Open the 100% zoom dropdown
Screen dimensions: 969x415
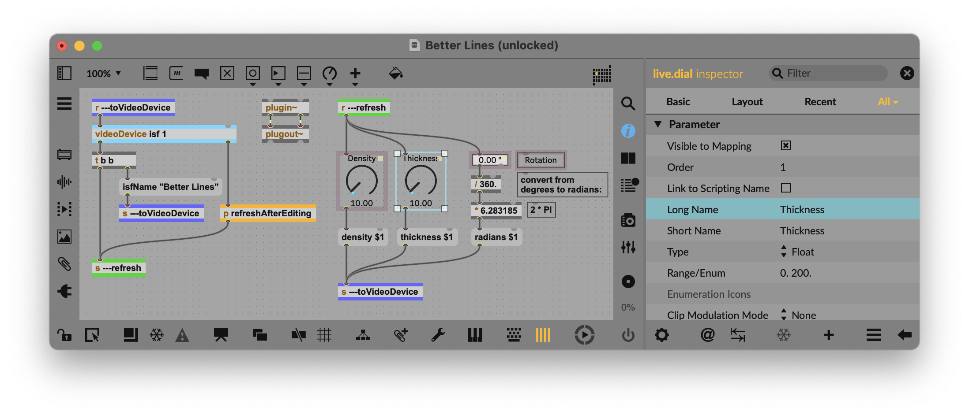tap(104, 74)
